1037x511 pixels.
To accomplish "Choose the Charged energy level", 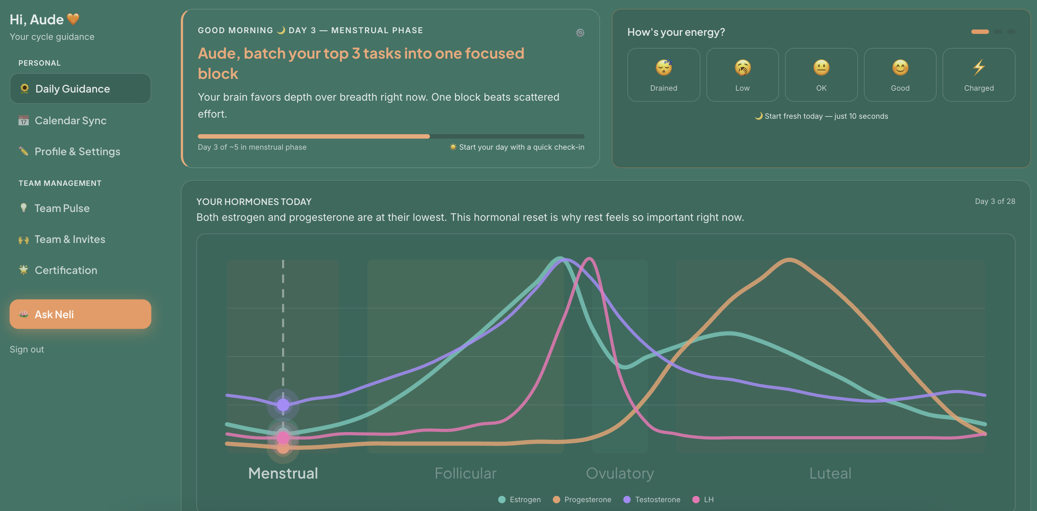I will (978, 75).
